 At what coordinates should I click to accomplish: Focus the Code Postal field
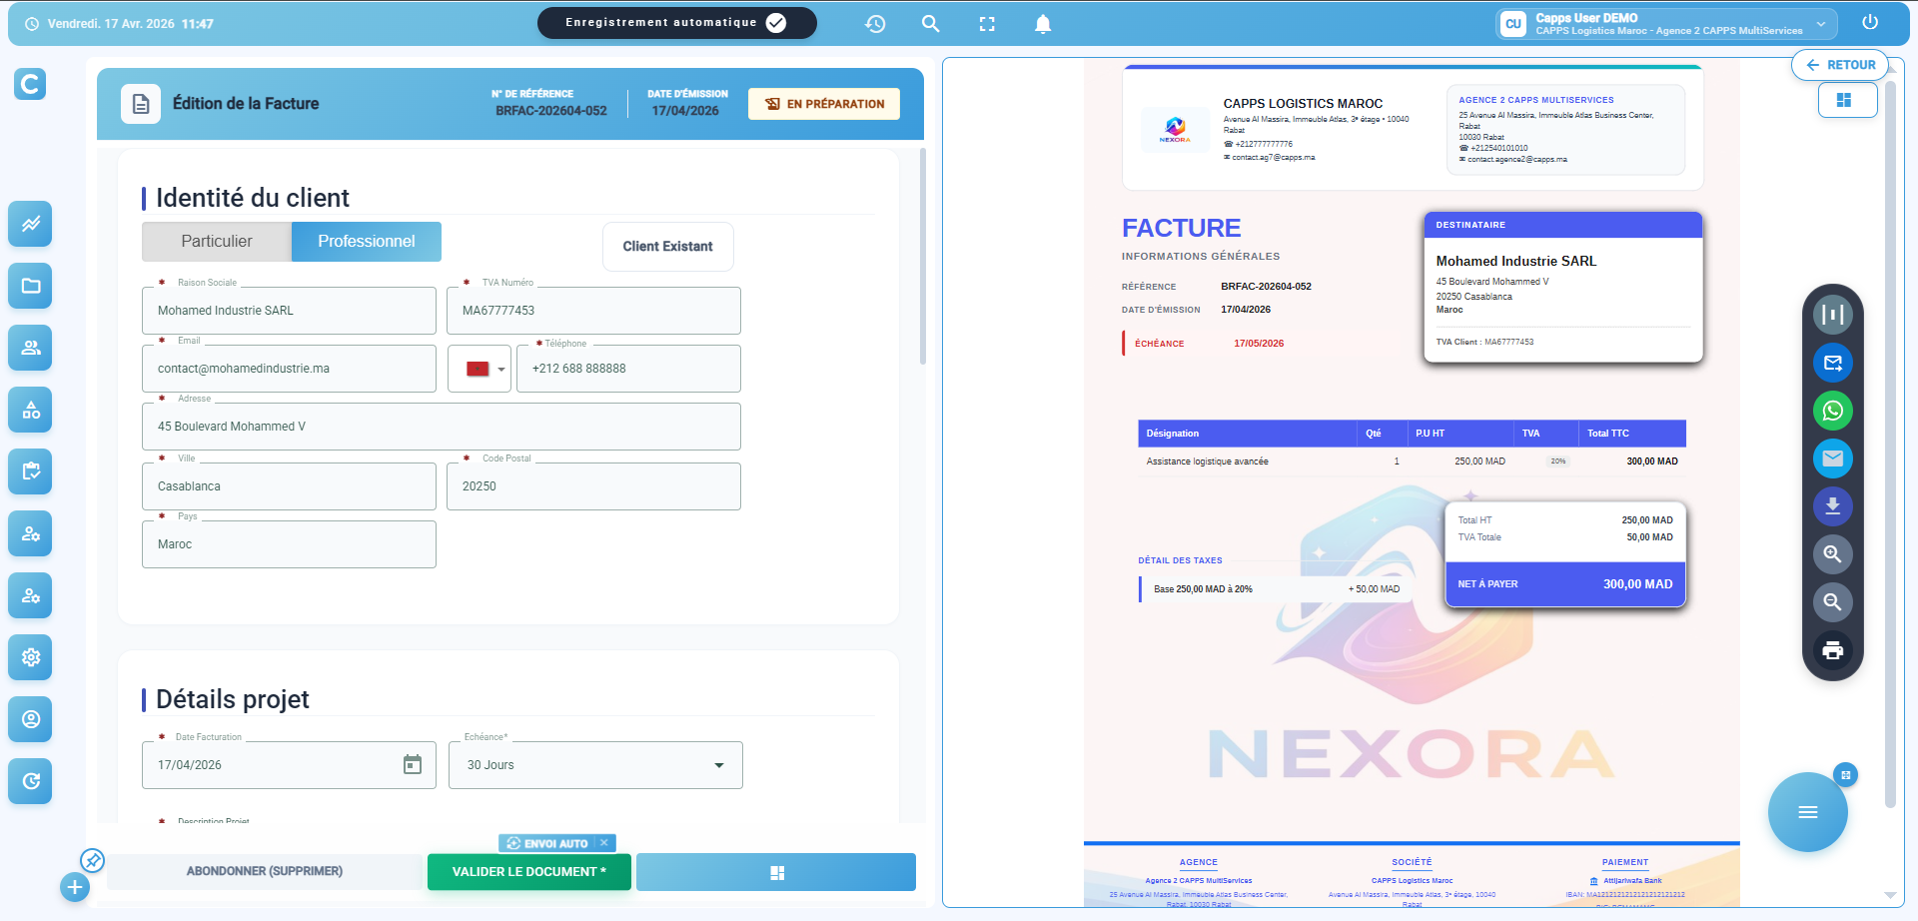click(x=593, y=486)
